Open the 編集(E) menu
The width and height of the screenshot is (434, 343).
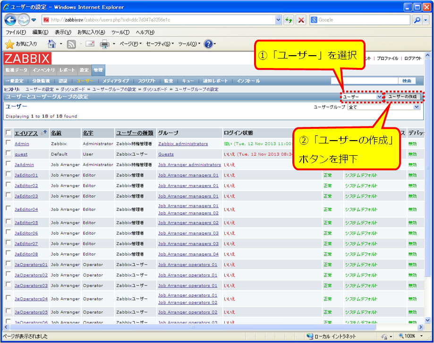41,32
